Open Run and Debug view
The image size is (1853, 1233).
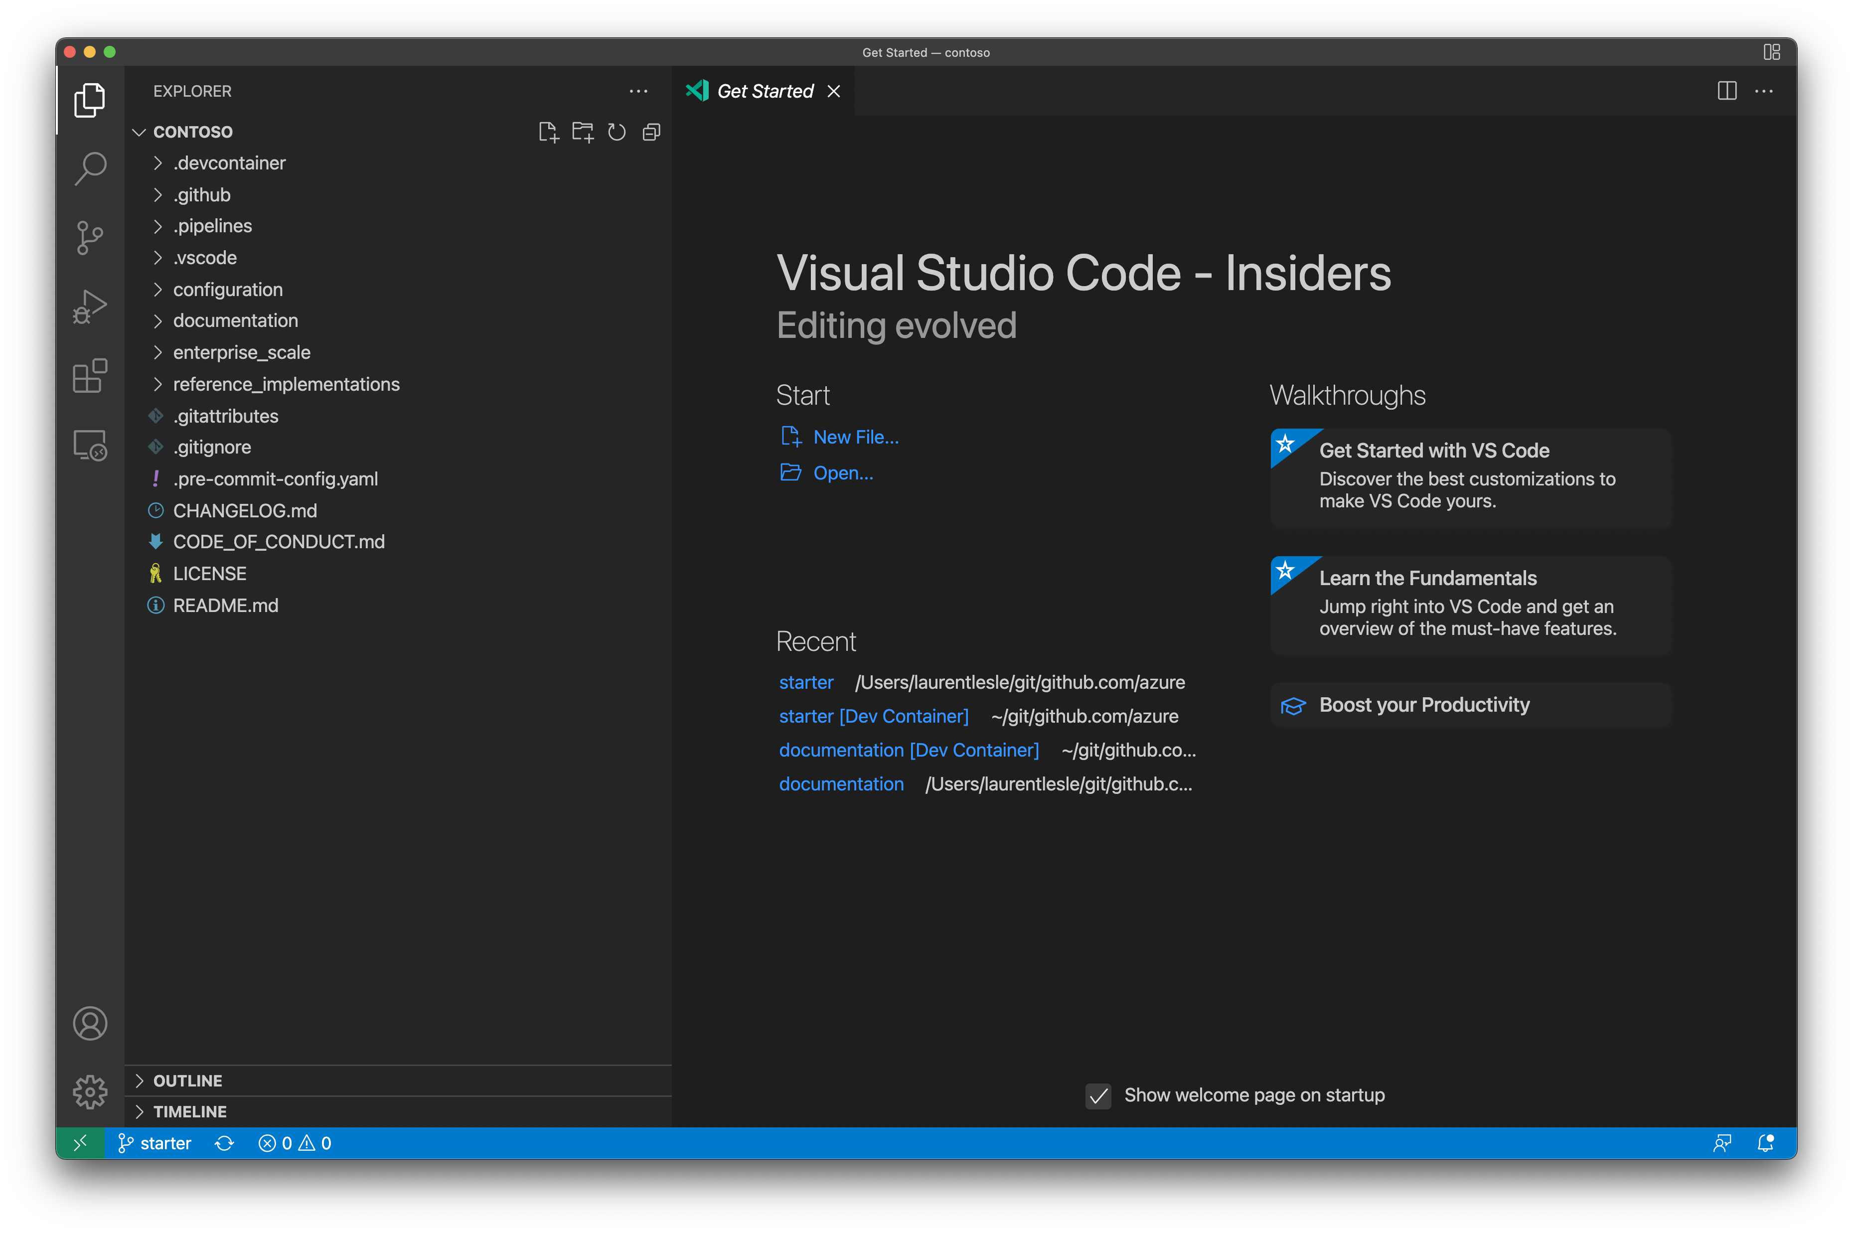[90, 306]
